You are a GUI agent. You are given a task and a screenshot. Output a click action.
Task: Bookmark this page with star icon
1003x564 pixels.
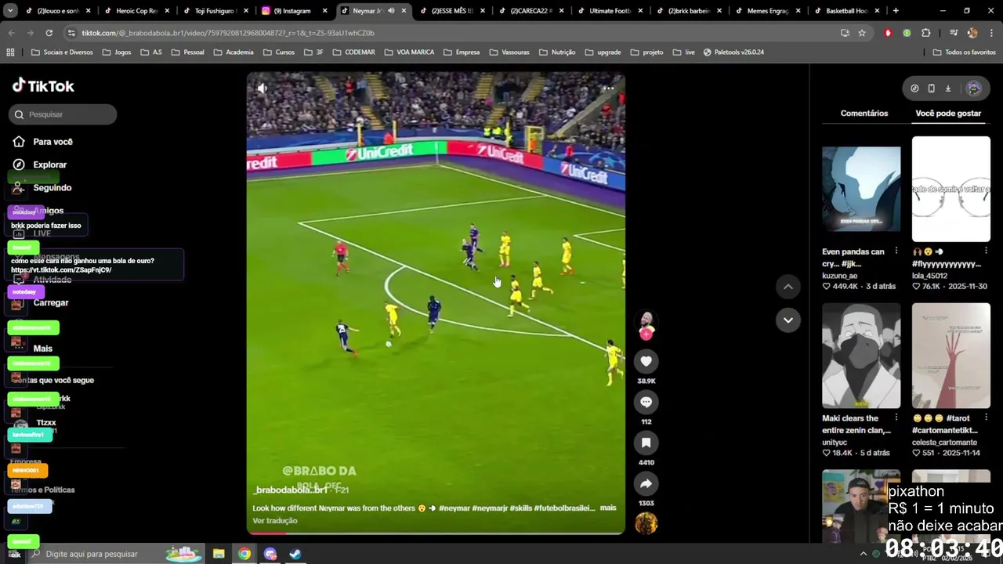862,33
